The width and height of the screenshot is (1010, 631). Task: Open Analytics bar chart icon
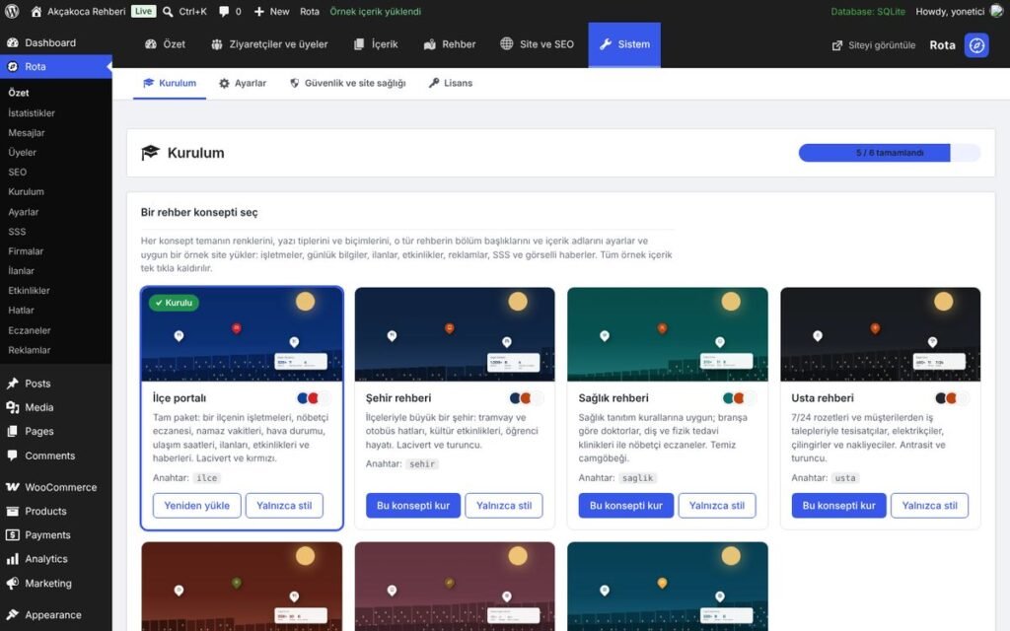point(13,559)
